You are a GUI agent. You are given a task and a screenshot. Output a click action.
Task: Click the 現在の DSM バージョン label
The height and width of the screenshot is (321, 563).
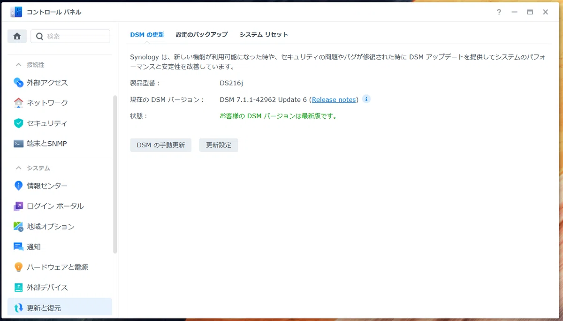coord(167,99)
